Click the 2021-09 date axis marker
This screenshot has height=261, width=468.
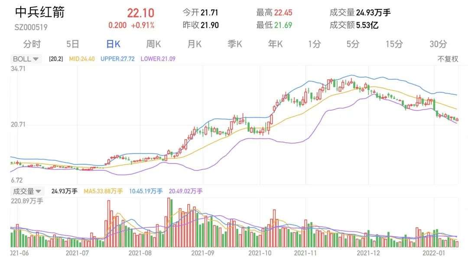pos(202,252)
